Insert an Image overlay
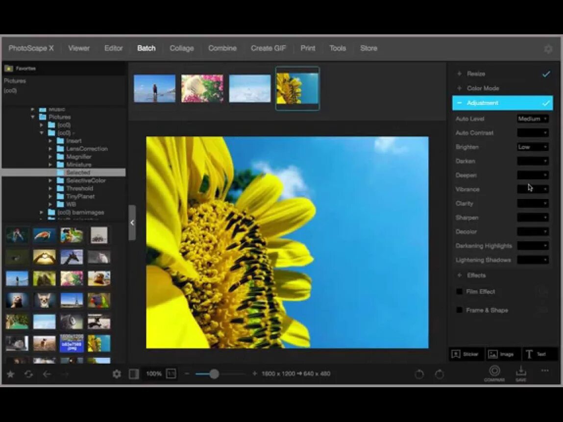This screenshot has height=422, width=563. (502, 354)
